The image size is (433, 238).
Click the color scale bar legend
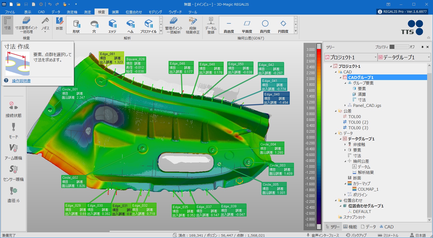pos(319,137)
